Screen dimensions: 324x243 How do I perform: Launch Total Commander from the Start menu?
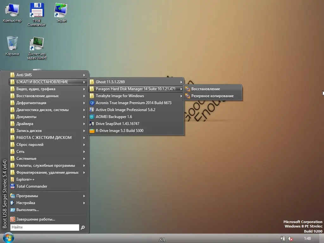point(48,186)
